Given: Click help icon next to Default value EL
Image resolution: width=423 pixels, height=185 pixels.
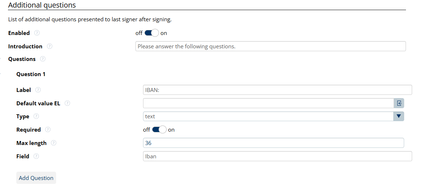Looking at the screenshot, I should tap(67, 103).
